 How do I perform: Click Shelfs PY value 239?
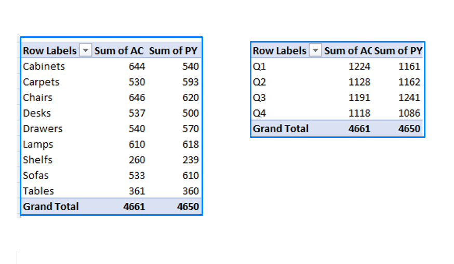click(191, 160)
